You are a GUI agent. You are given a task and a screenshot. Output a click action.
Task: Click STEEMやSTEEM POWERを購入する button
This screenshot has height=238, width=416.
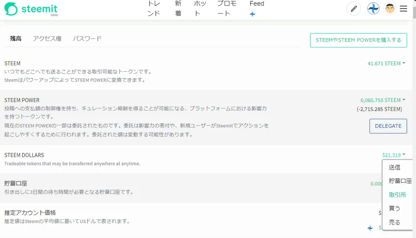point(358,40)
